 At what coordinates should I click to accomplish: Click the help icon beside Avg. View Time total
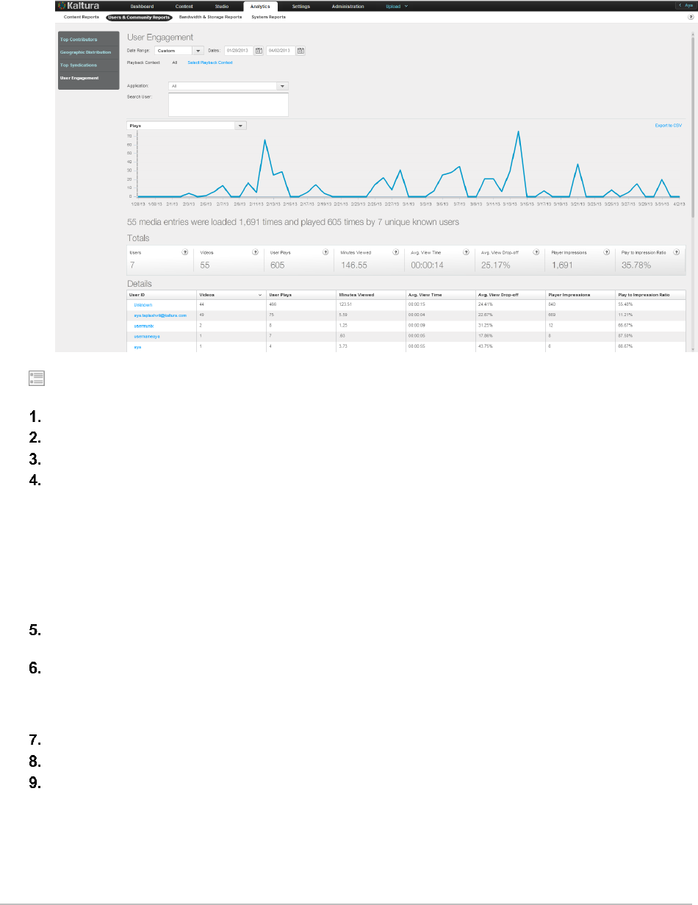[466, 252]
